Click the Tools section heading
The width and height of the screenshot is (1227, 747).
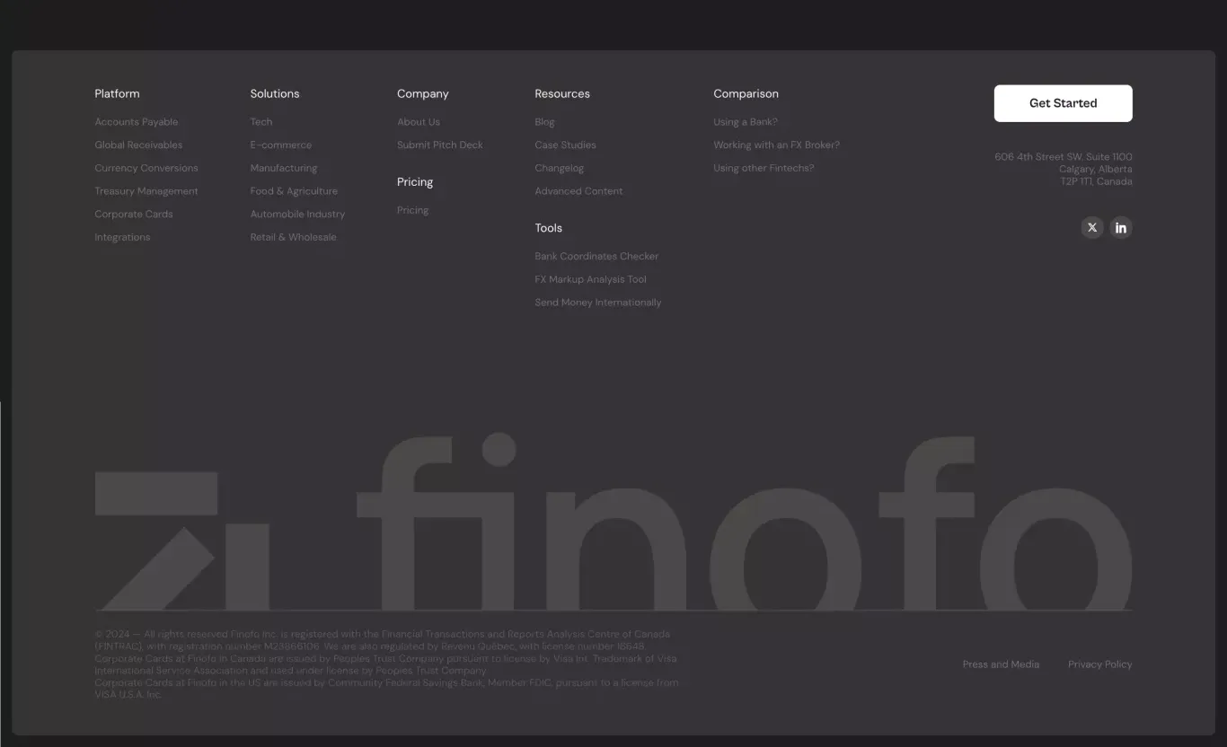tap(549, 228)
